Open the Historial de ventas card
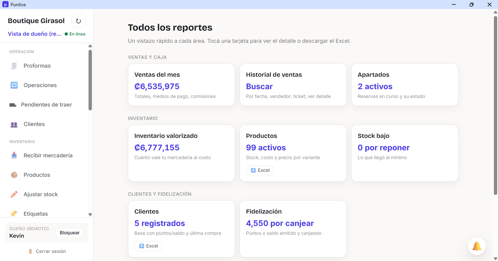 [x=293, y=85]
